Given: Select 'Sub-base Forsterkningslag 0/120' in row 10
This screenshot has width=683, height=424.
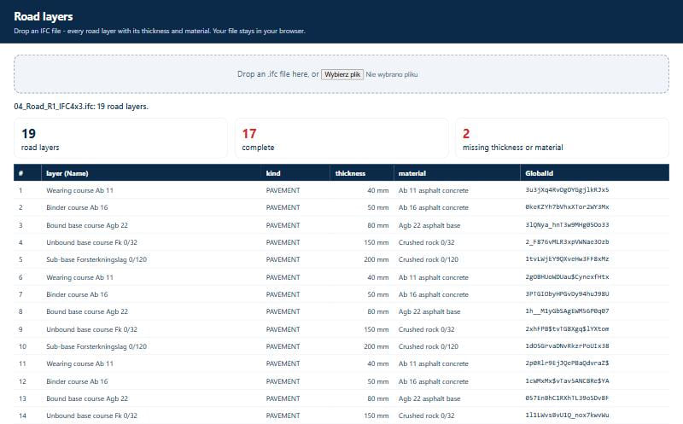Looking at the screenshot, I should click(x=96, y=346).
